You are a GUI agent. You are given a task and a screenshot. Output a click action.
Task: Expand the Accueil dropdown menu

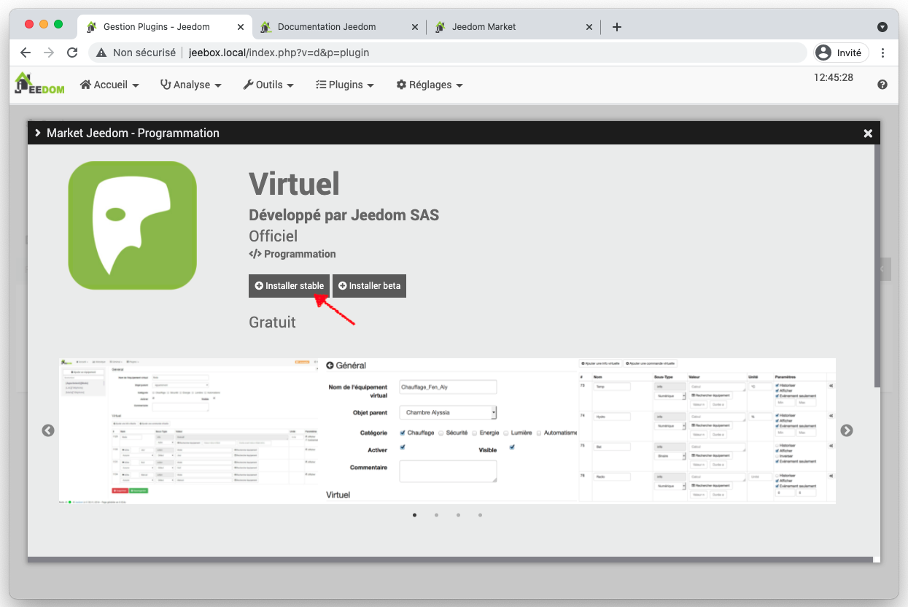tap(109, 85)
